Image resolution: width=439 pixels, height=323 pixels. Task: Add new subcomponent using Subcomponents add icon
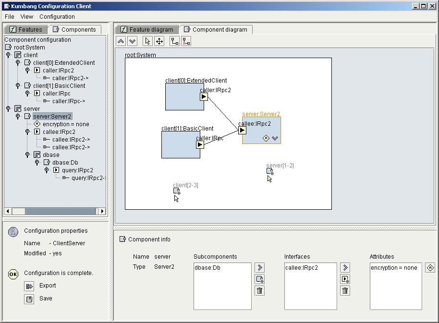260,279
